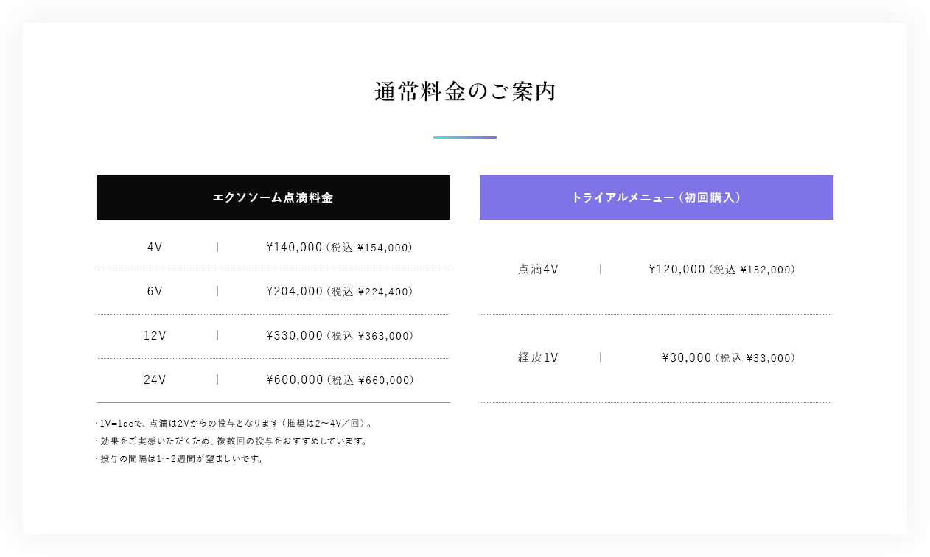Click the 4V row label
Viewport: 930px width, 557px height.
click(155, 248)
